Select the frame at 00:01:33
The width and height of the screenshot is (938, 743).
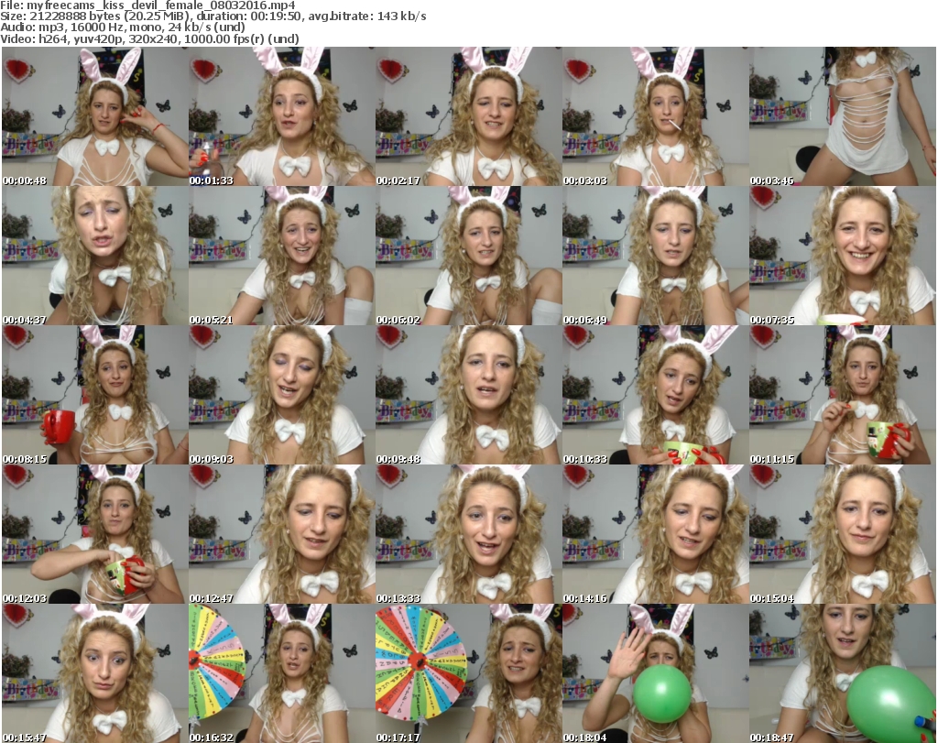point(281,116)
